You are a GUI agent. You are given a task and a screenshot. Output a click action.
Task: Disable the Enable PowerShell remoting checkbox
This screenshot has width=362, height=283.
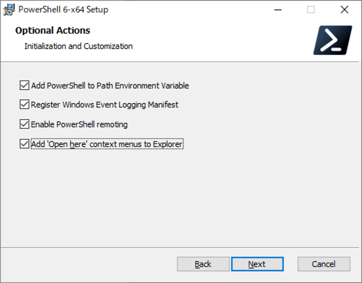pyautogui.click(x=25, y=124)
